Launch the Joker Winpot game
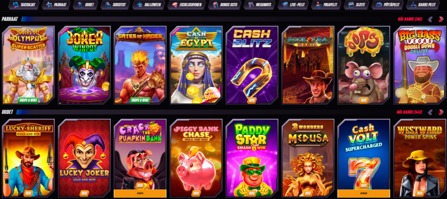The width and height of the screenshot is (447, 199). coord(84,65)
